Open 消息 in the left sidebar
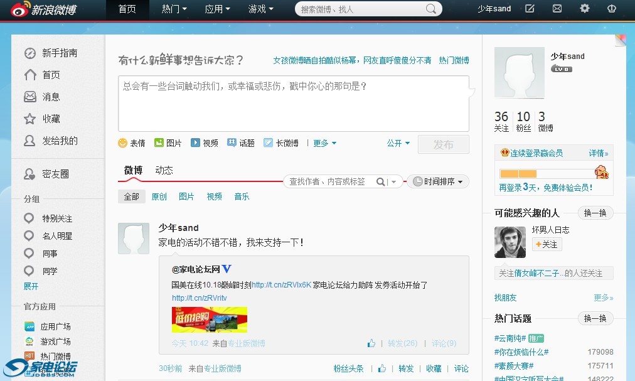The image size is (635, 381). (42, 97)
